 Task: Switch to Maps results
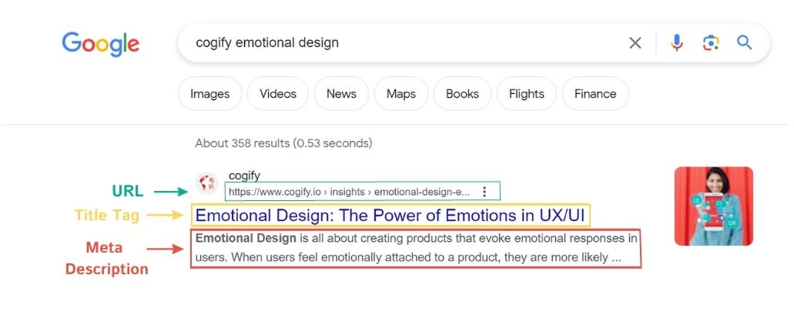(401, 94)
